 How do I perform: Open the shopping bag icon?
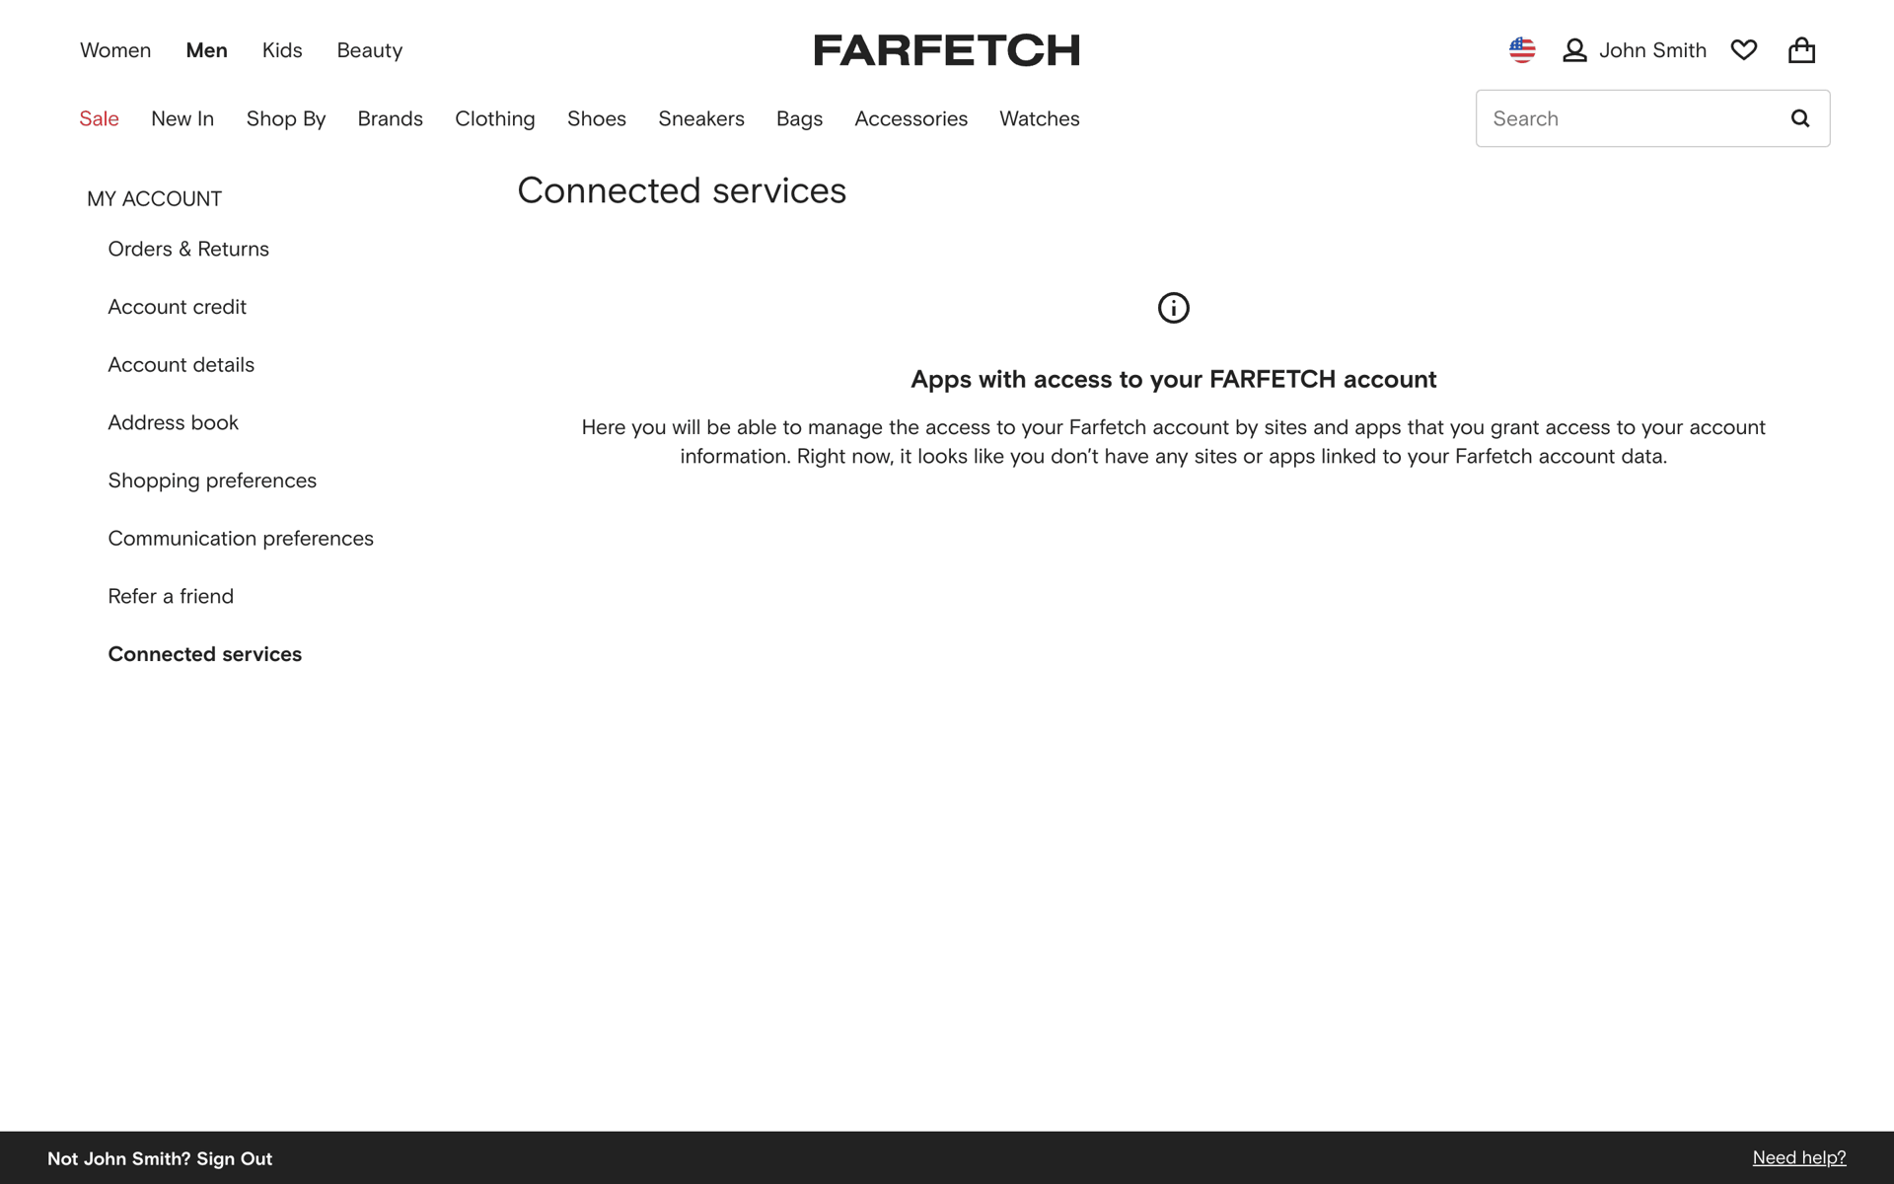(1801, 50)
